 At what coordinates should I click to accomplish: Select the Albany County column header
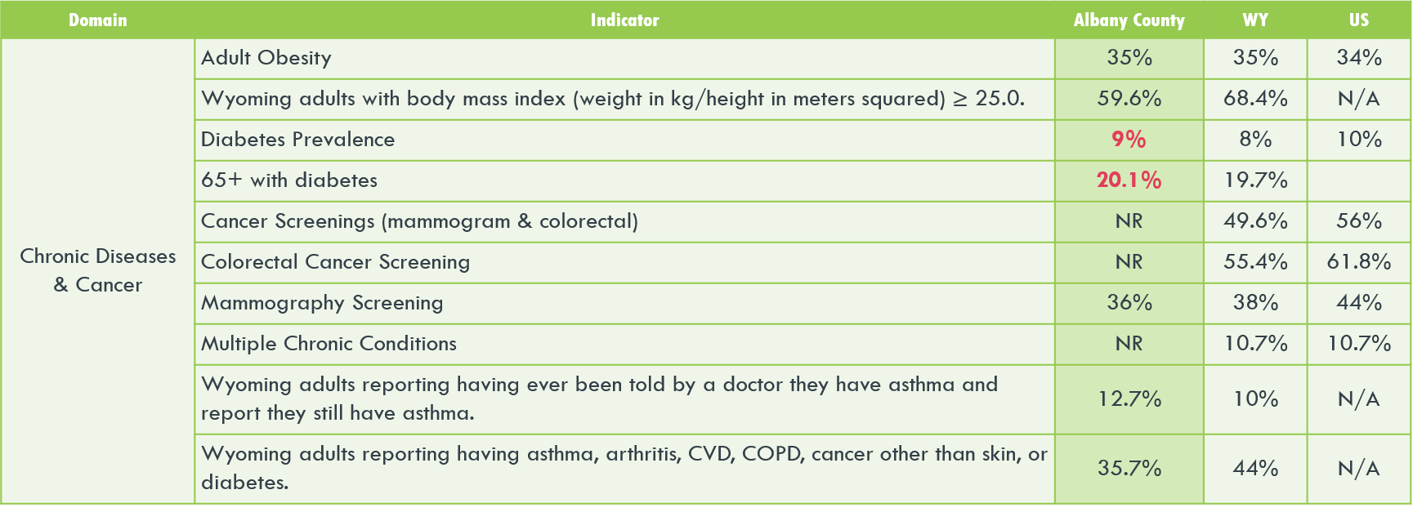pyautogui.click(x=1129, y=20)
